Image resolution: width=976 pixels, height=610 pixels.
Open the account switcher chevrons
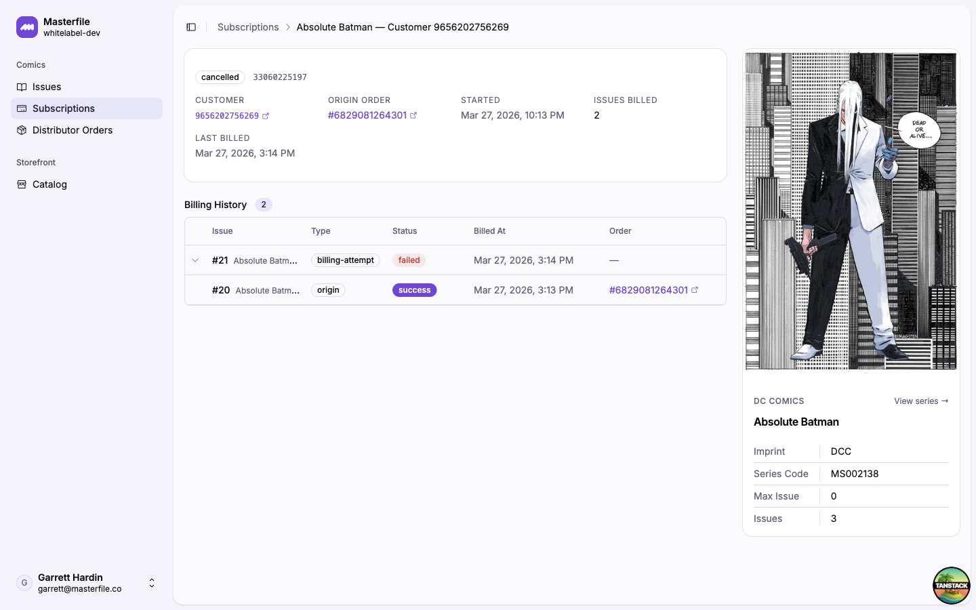(x=152, y=583)
